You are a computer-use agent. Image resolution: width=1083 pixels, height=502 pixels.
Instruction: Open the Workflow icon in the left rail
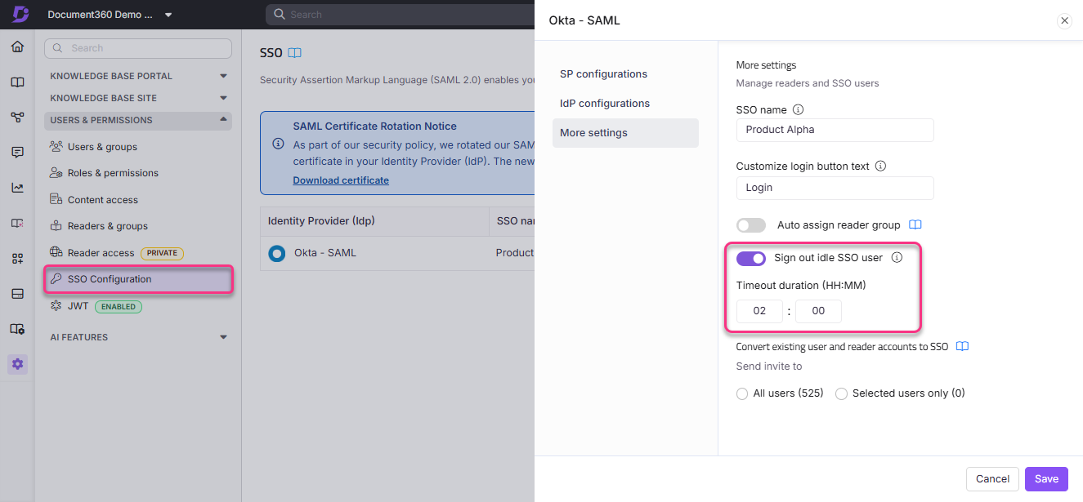[17, 117]
